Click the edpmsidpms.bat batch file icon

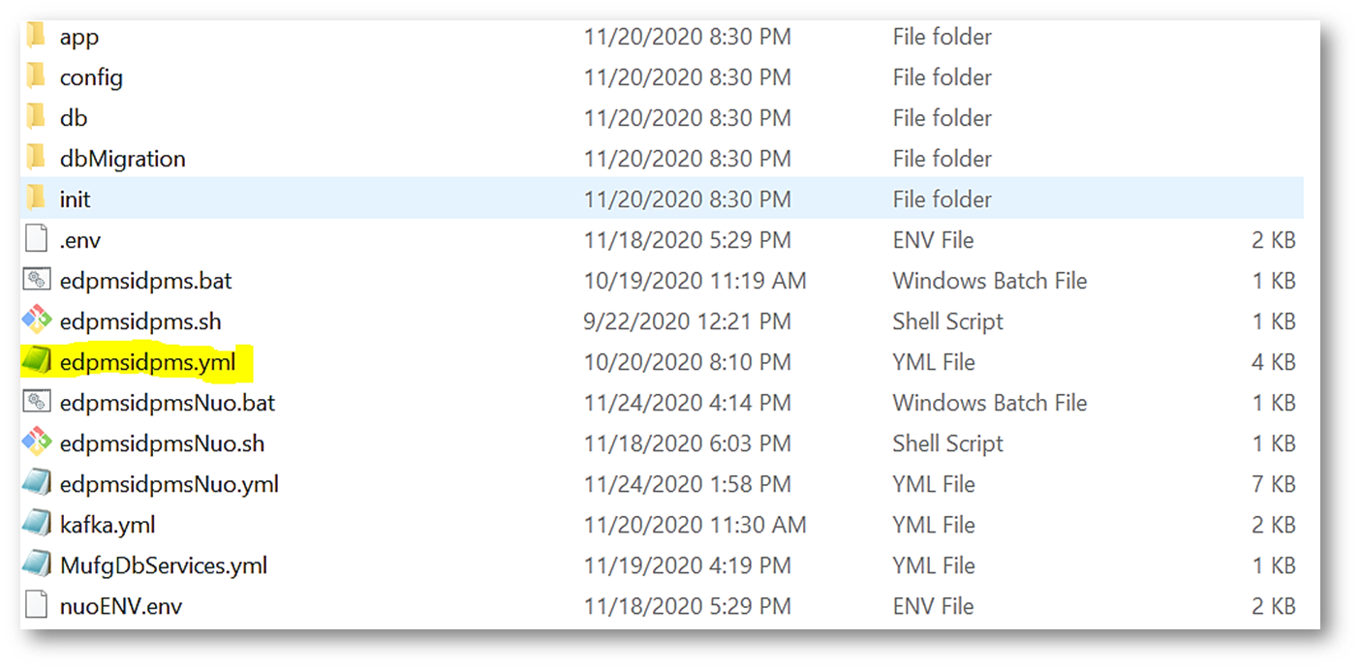[36, 281]
